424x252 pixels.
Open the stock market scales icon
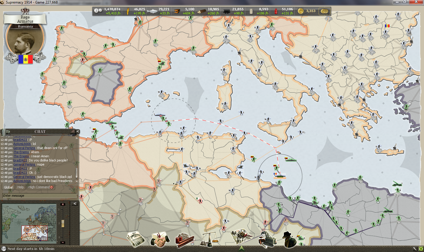tap(209, 239)
